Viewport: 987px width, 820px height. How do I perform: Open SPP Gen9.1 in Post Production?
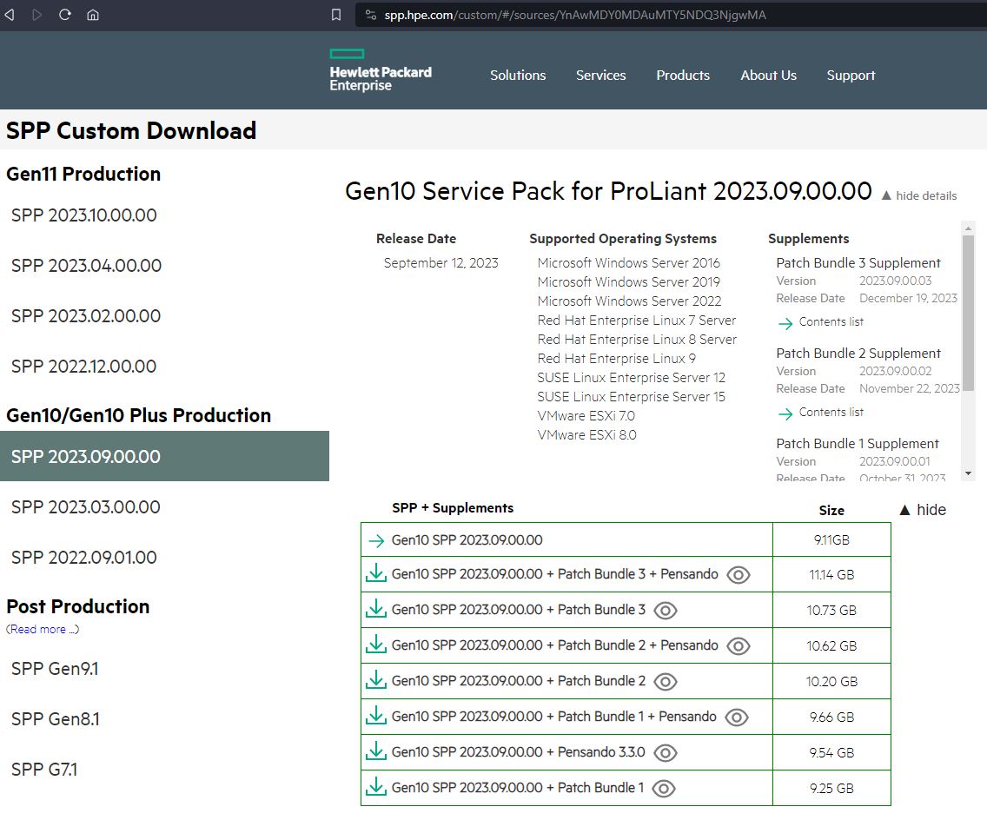[55, 669]
